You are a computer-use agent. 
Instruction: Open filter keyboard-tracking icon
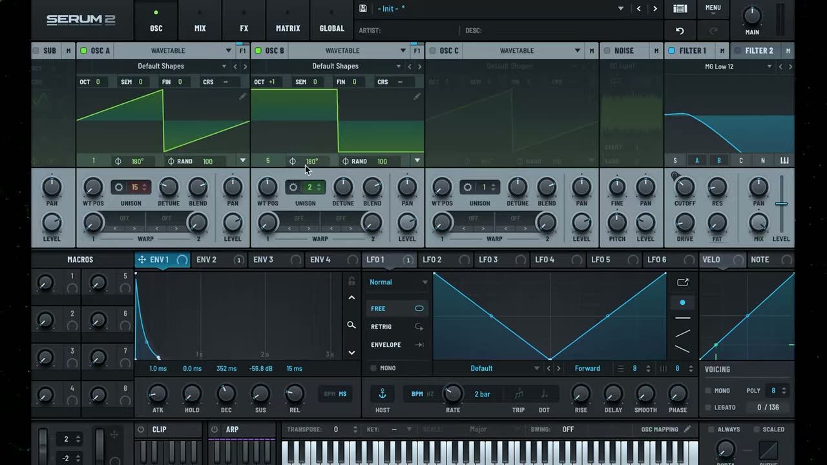784,161
